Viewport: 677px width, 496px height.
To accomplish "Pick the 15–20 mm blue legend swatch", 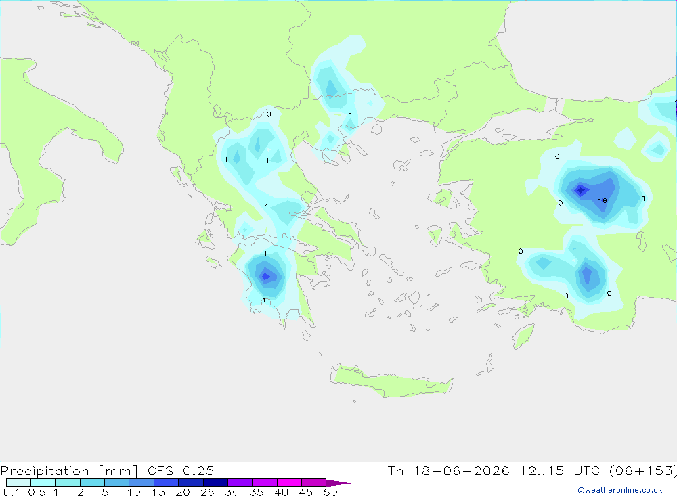I will coord(166,482).
